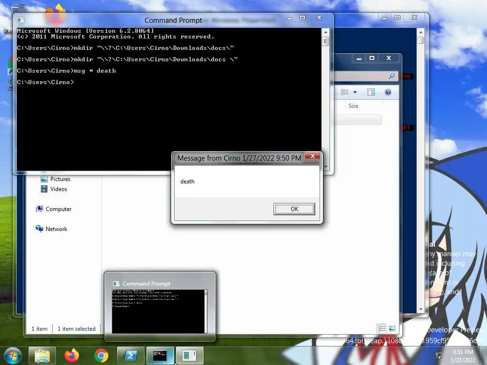Click the 'death' message text
Viewport: 487px width, 365px height.
tap(187, 182)
